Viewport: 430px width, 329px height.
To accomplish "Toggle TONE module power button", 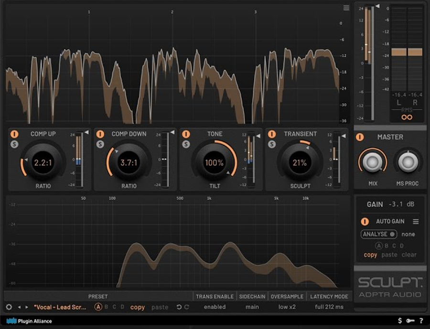I will pyautogui.click(x=186, y=134).
